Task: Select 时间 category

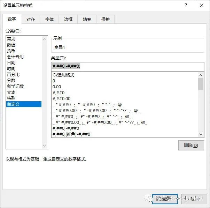Action: coord(24,68)
